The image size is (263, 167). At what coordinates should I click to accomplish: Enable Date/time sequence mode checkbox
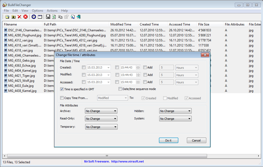[120, 89]
